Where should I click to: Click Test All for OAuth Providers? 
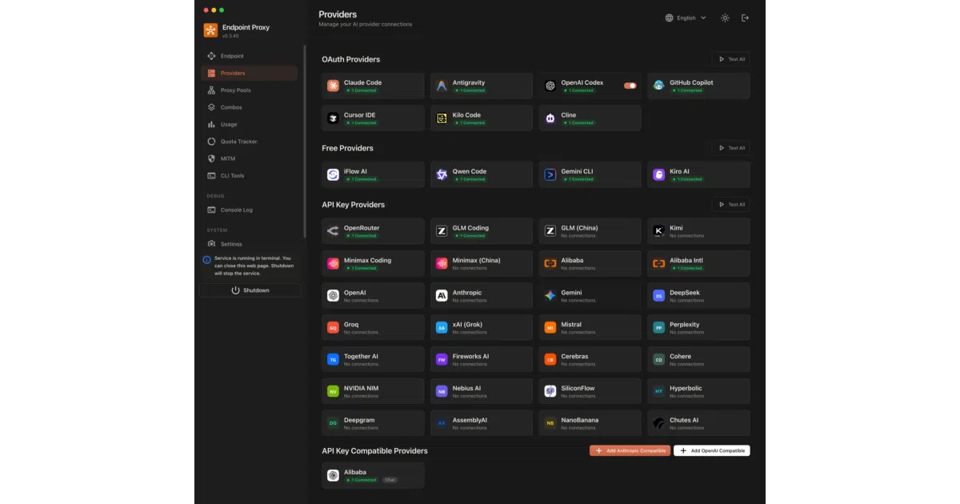coord(731,59)
